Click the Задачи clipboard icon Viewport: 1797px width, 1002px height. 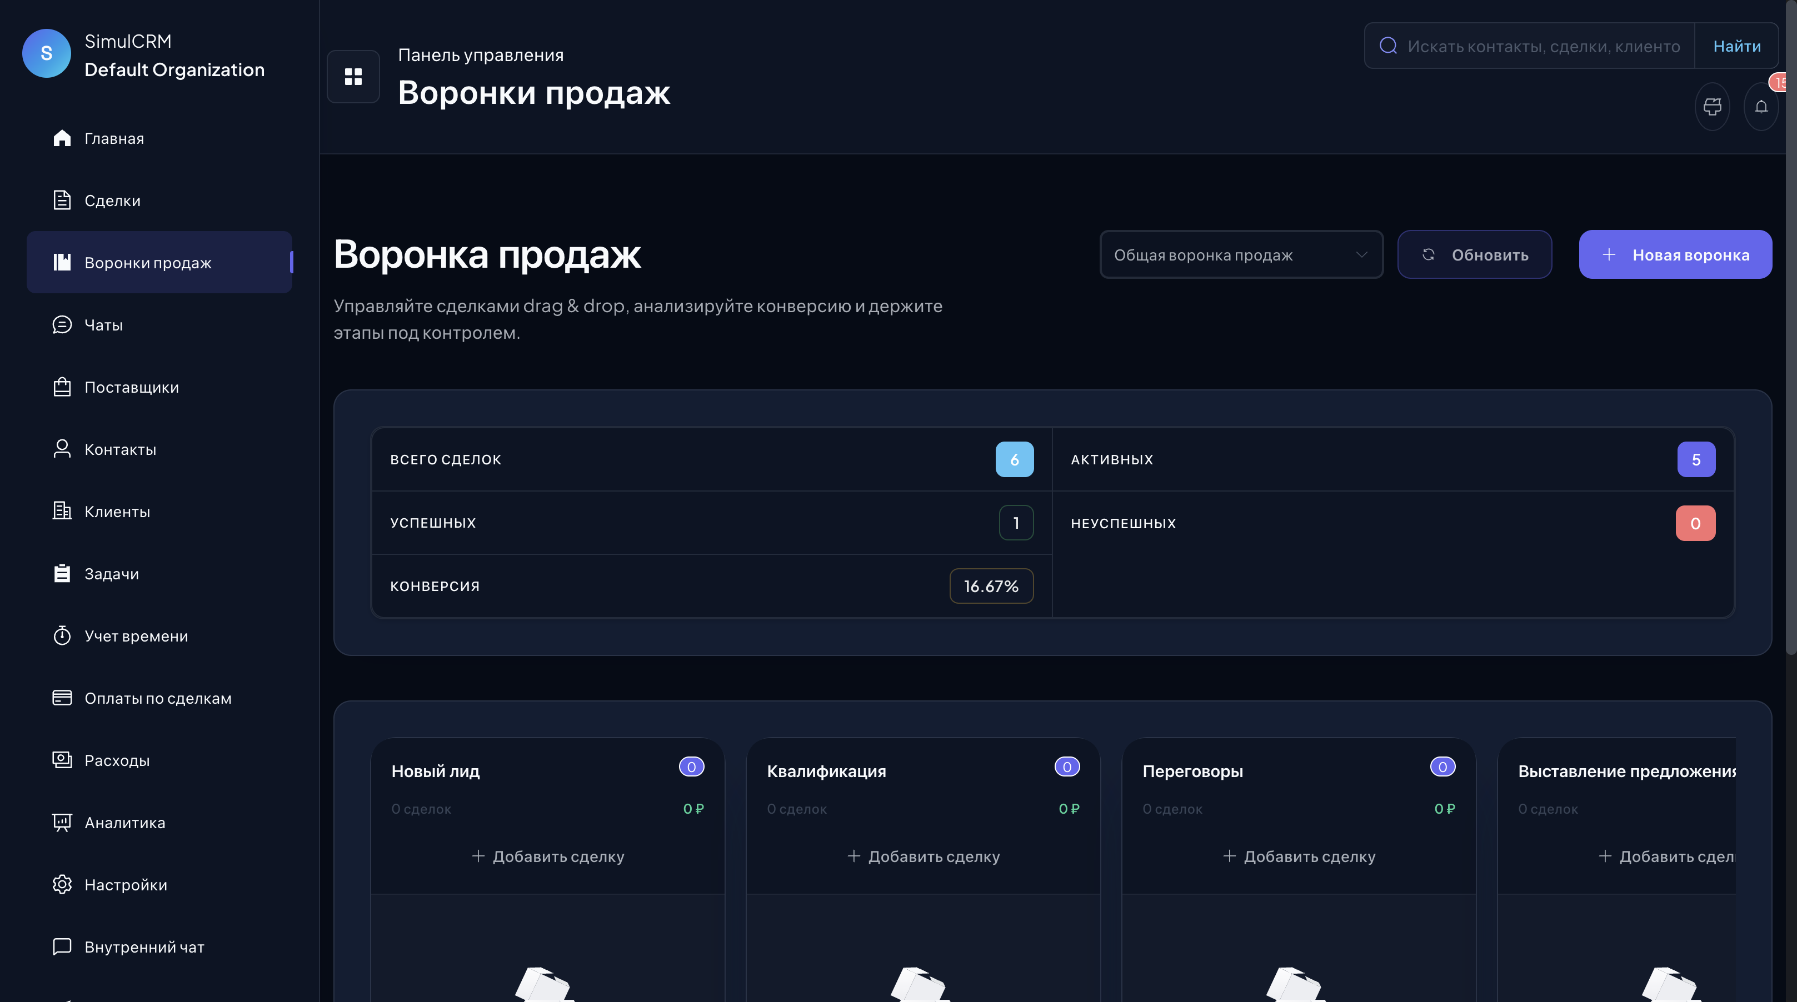coord(62,573)
